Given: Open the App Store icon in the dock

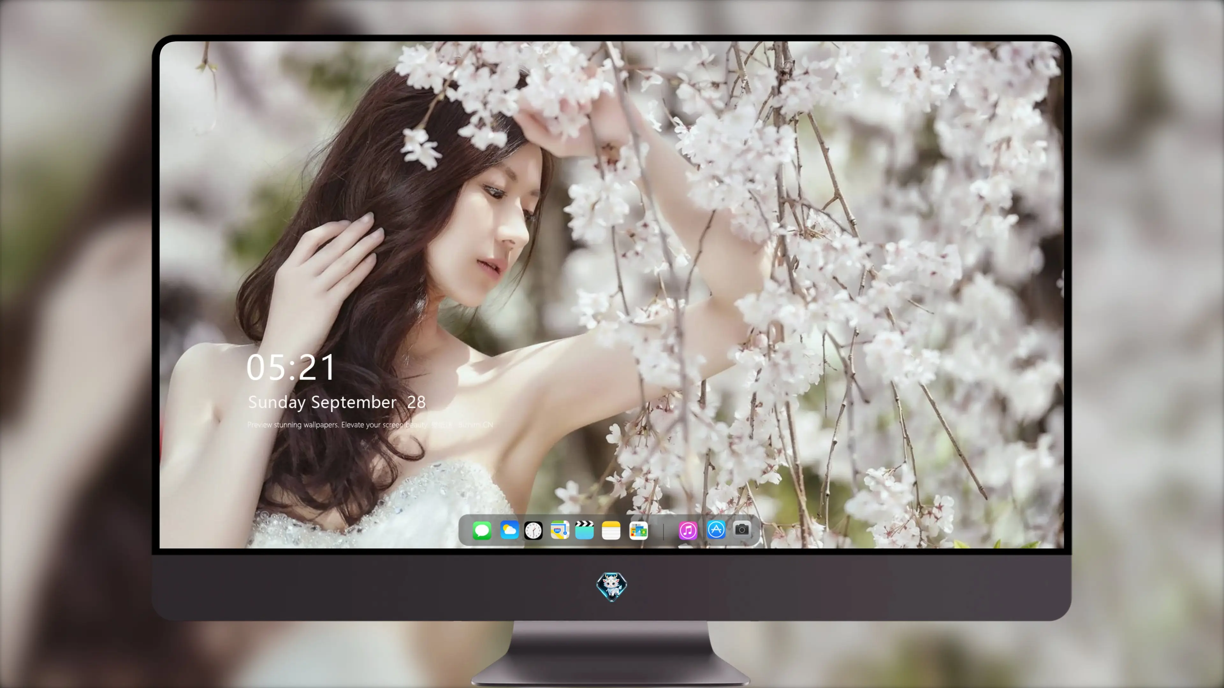Looking at the screenshot, I should pyautogui.click(x=716, y=530).
